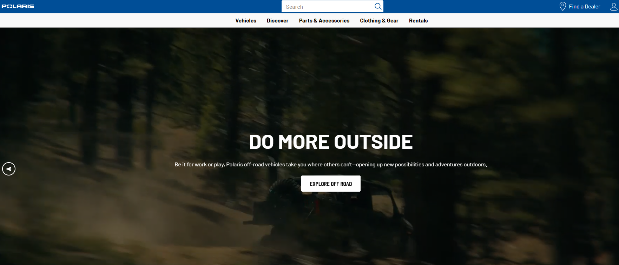Click the hero description about off-road vehicles
The image size is (619, 265).
click(x=331, y=165)
